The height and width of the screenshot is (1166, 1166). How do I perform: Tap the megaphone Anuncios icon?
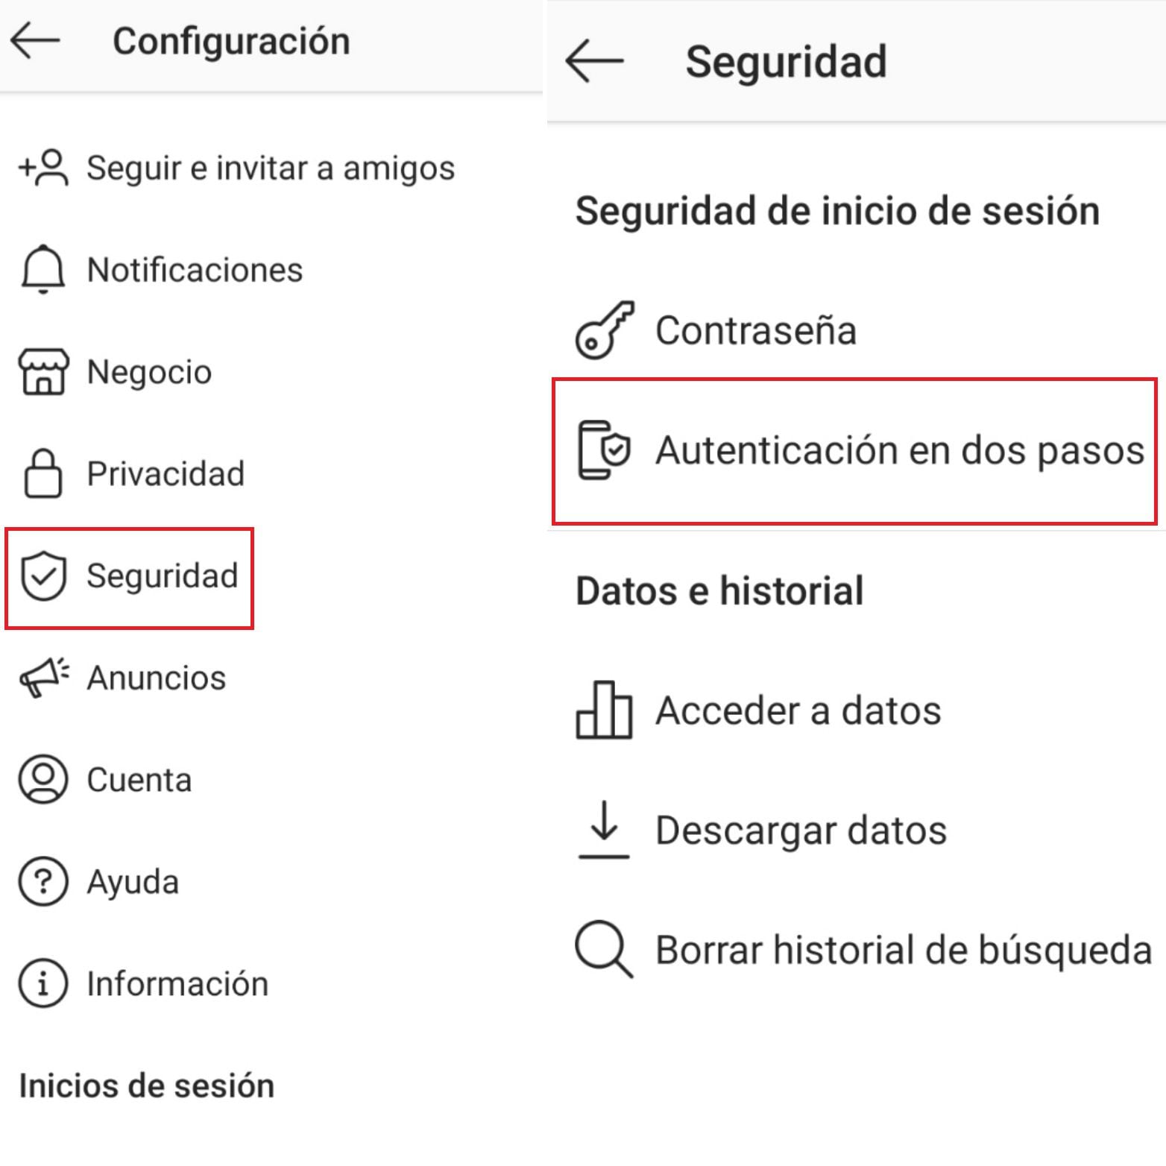click(43, 678)
